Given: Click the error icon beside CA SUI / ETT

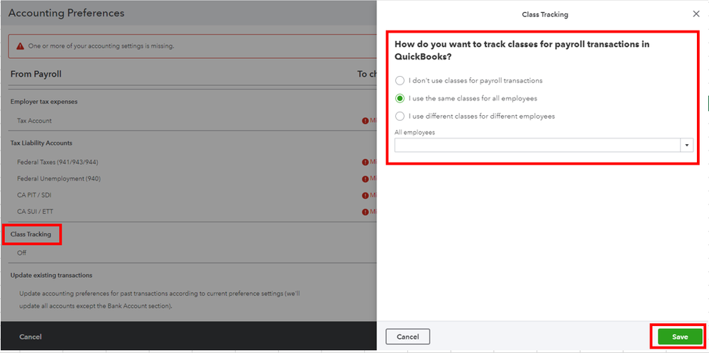Looking at the screenshot, I should click(x=365, y=212).
